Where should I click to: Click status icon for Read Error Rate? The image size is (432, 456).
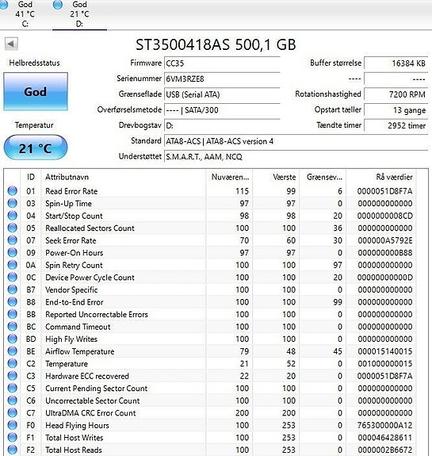12,191
